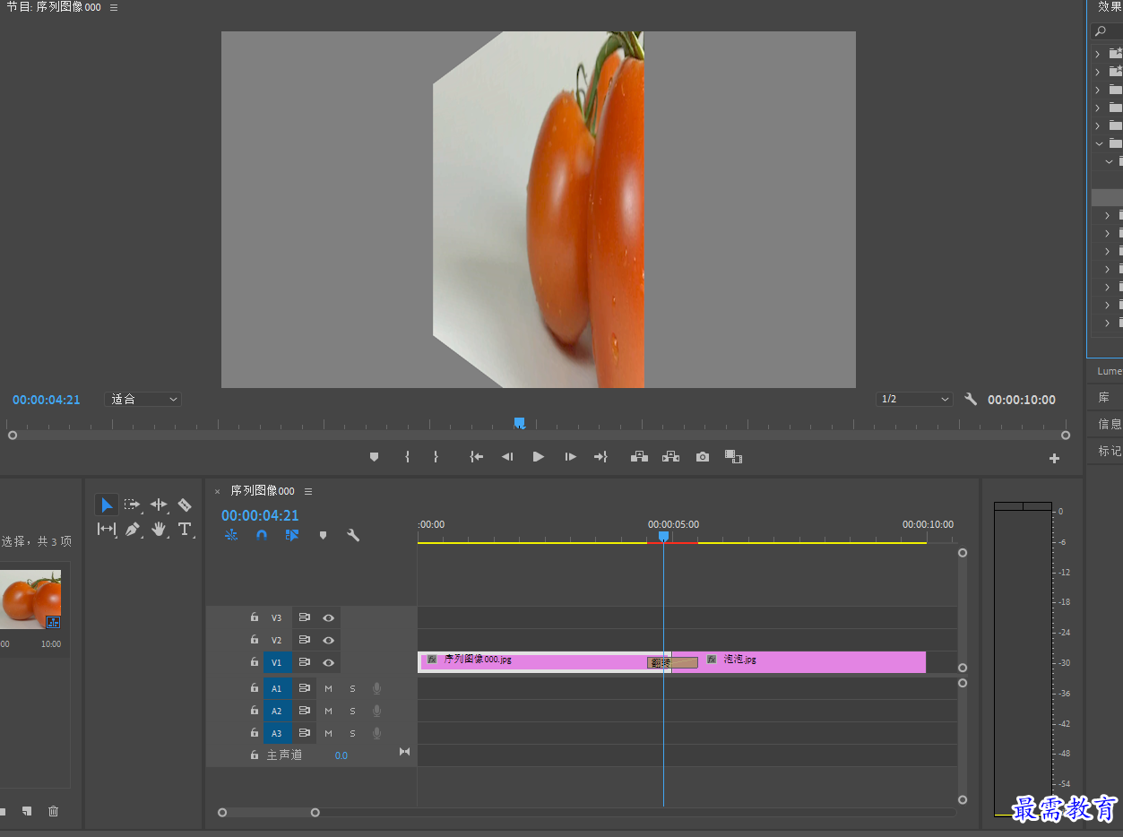Open timeline display settings wrench
Screen dimensions: 1123x837
coord(353,535)
